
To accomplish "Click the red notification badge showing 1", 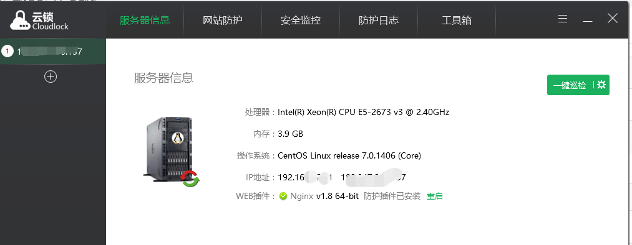I will 7,51.
